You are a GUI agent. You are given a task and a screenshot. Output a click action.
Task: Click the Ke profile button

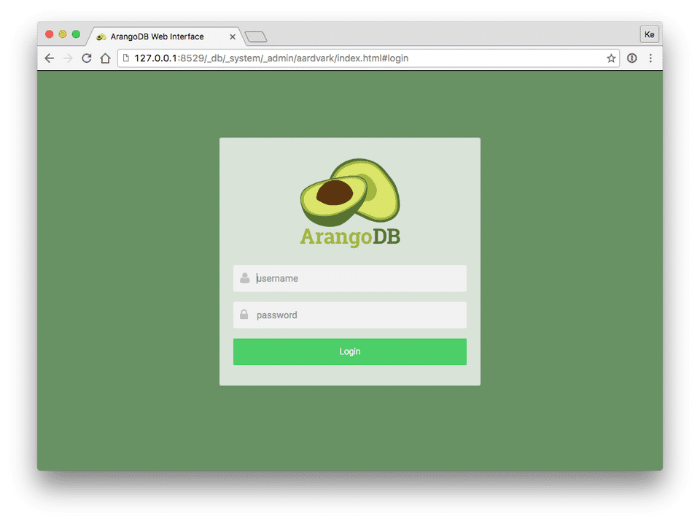click(x=649, y=34)
